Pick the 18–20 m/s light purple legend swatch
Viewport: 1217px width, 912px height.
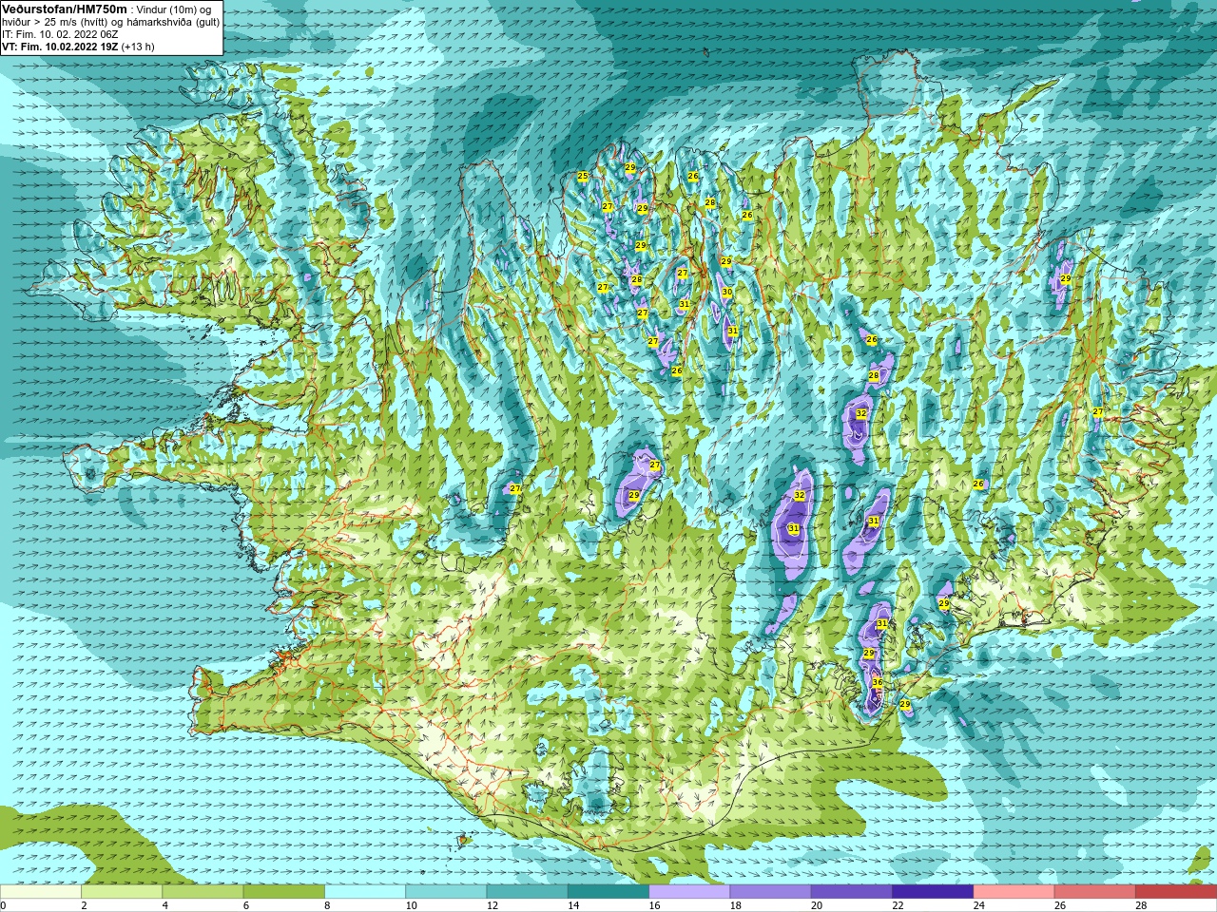(771, 892)
